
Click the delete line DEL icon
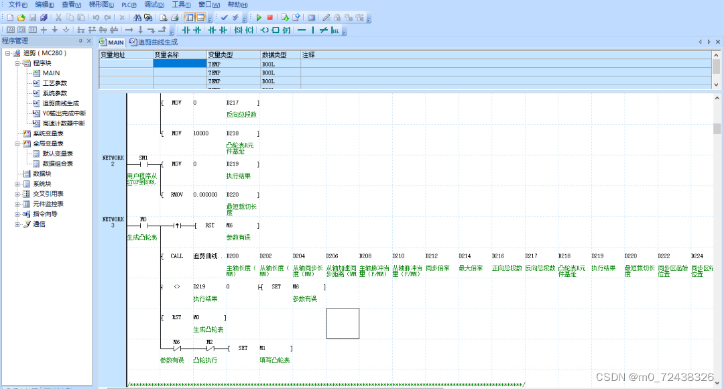335,30
